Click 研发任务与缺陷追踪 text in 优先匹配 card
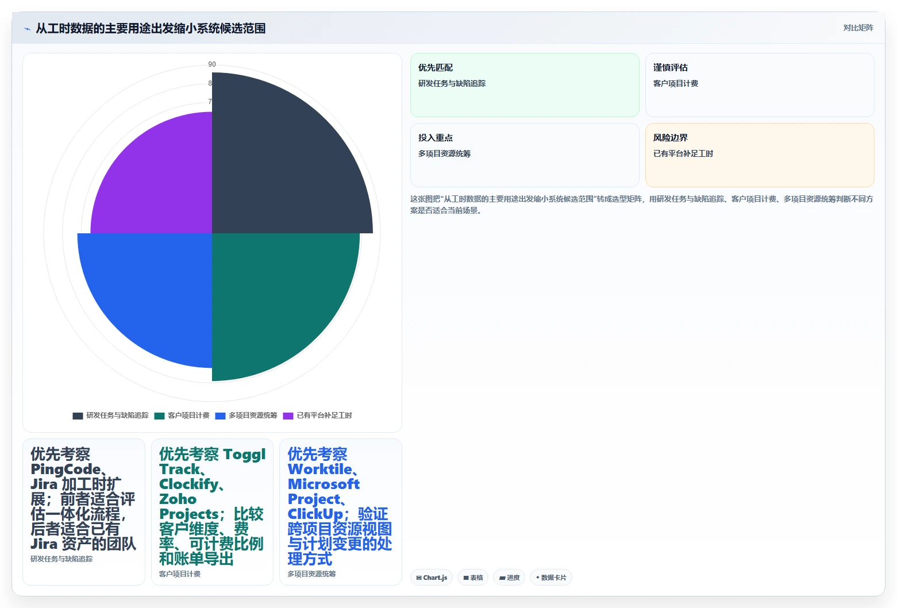Screen dimensions: 897x608 pos(452,83)
